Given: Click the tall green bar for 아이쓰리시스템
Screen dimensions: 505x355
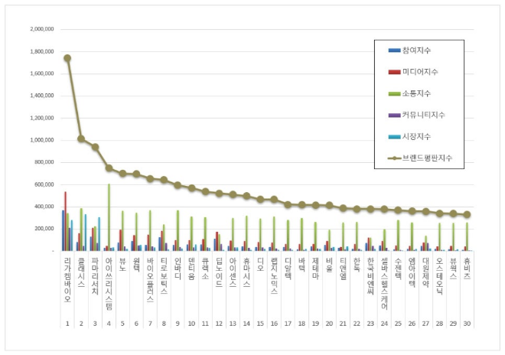Looking at the screenshot, I should (109, 217).
